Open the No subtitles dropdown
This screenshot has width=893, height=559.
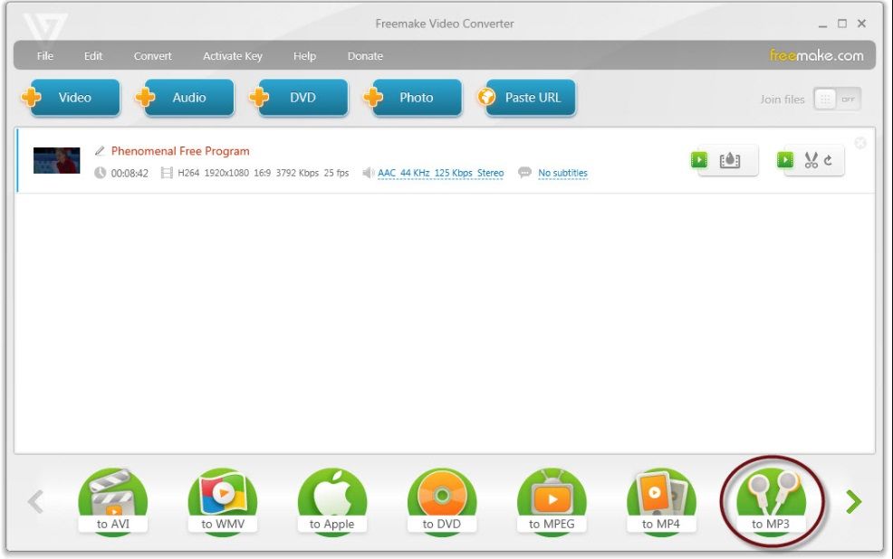click(562, 173)
